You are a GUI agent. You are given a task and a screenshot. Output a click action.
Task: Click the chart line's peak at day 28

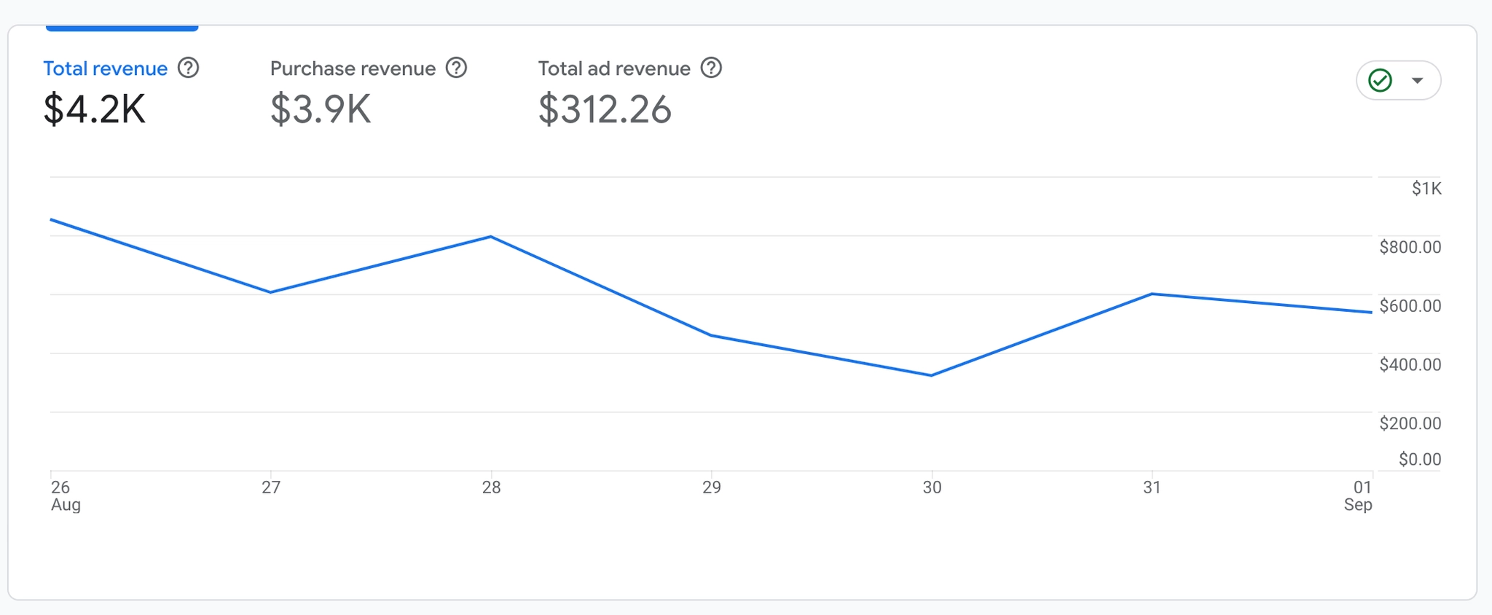(x=491, y=236)
